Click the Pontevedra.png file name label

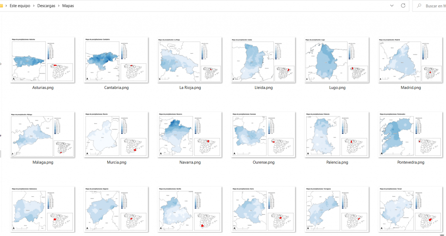411,162
